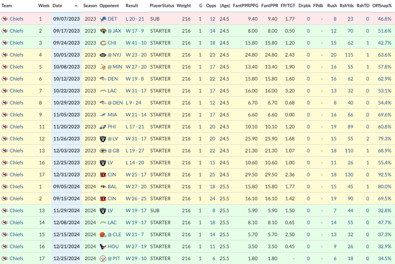Open the L 9 - 24 result link

pos(133,103)
